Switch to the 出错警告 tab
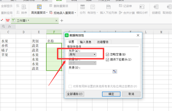172x111 pixels. tap(103, 42)
